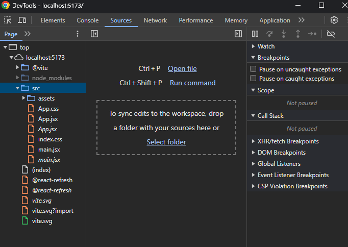This screenshot has width=348, height=247.
Task: Collapse the localhost:5173 node
Action: tap(11, 58)
